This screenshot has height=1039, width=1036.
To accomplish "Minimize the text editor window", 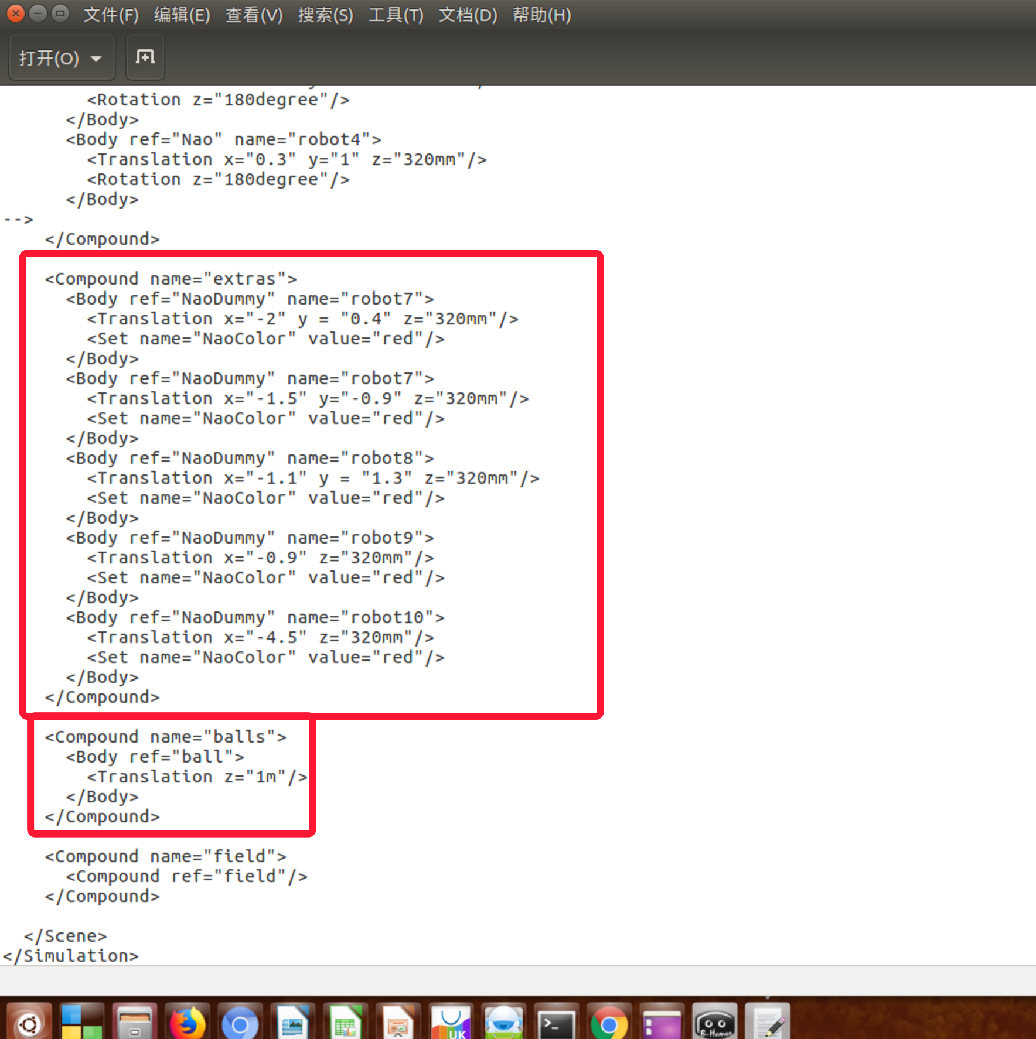I will point(38,13).
